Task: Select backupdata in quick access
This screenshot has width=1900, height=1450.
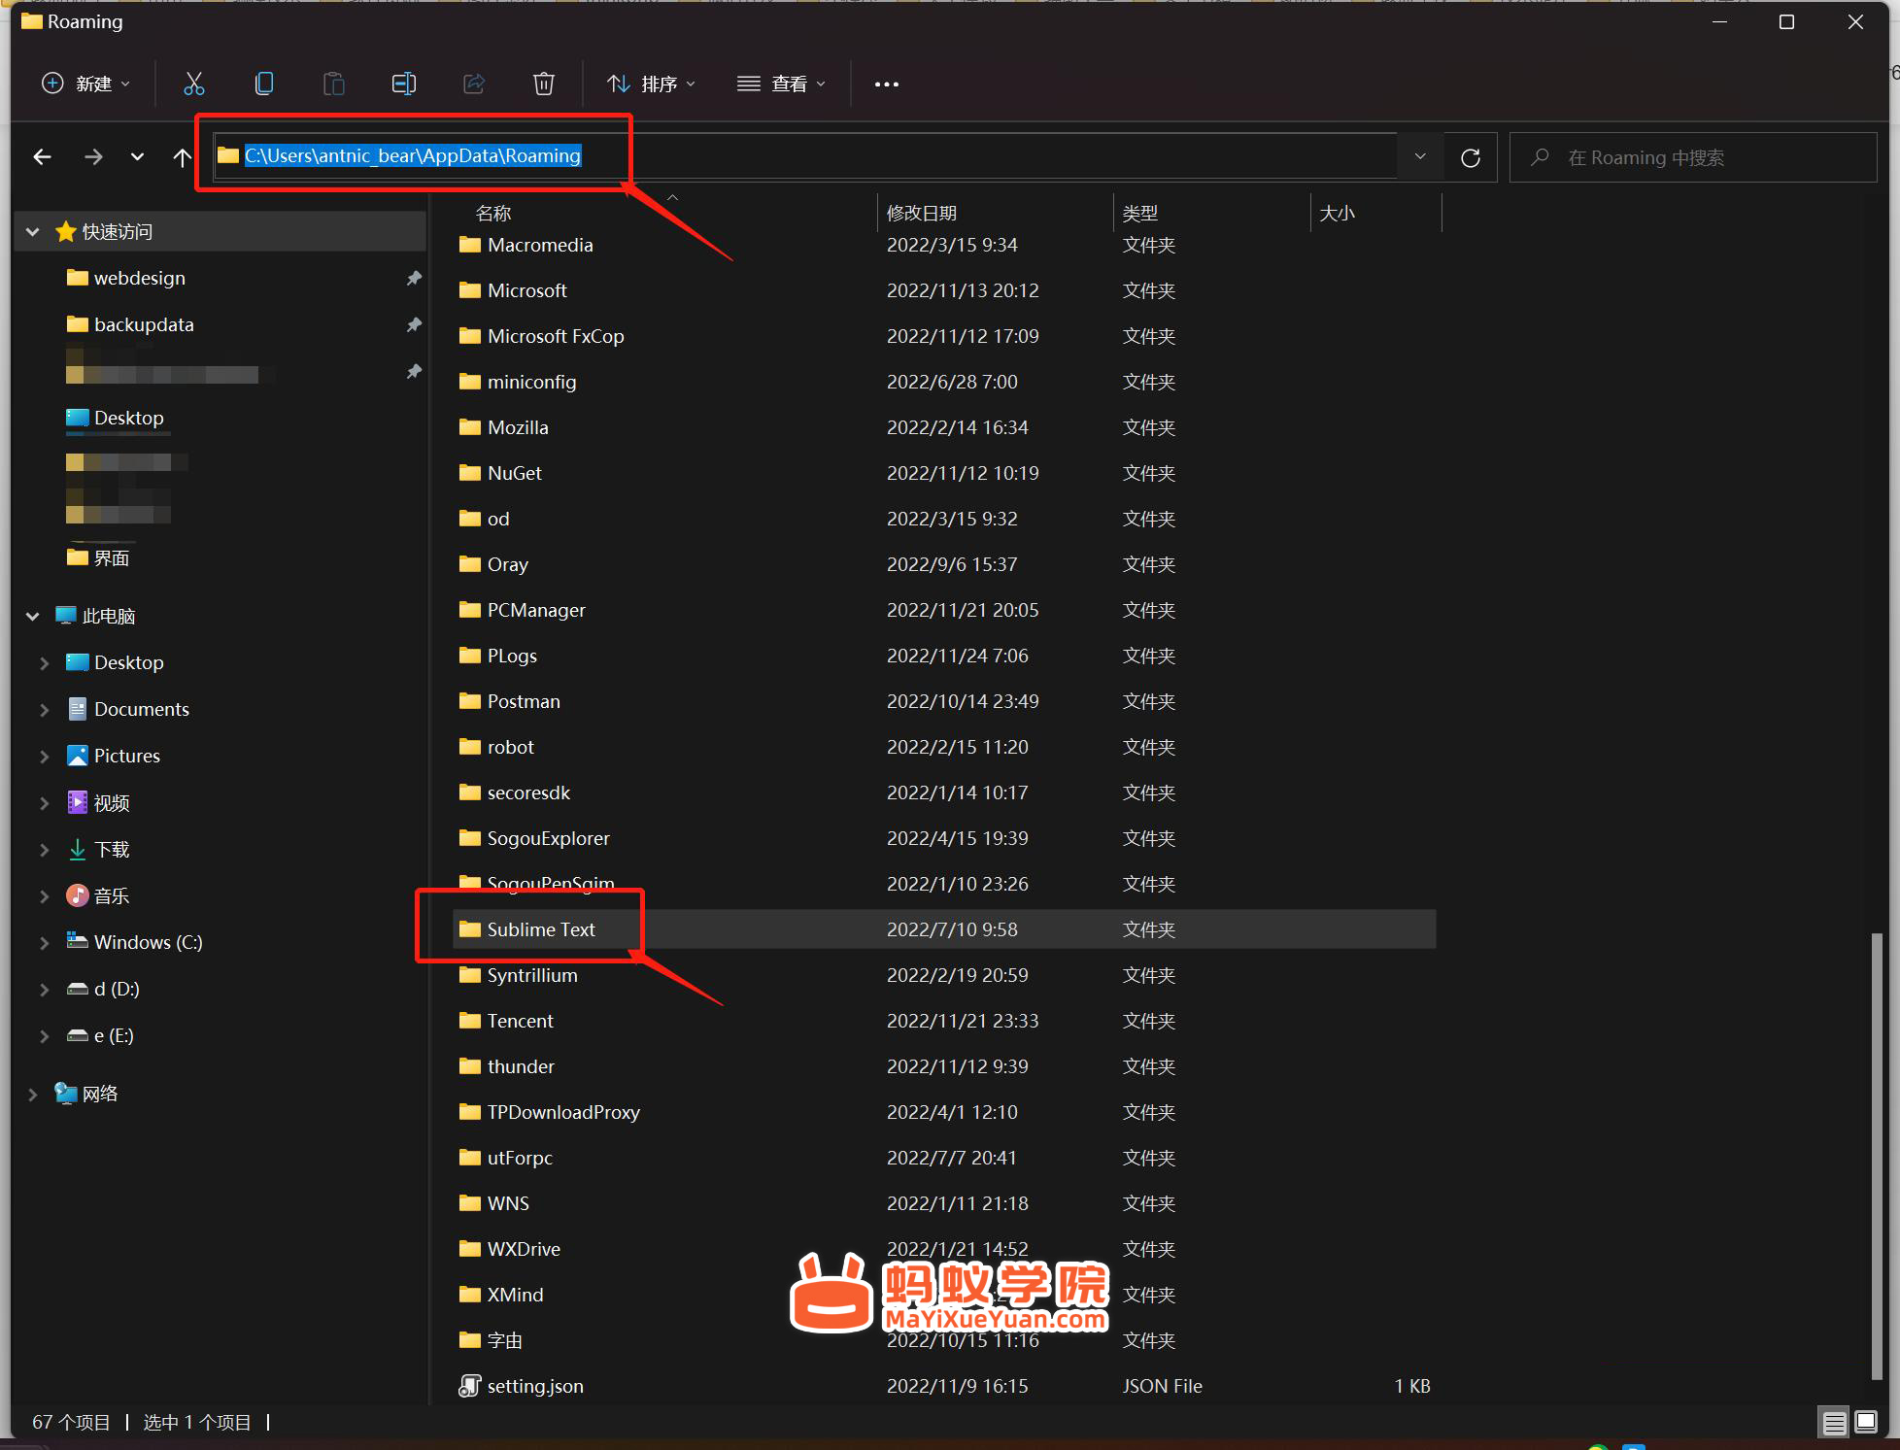Action: (144, 324)
